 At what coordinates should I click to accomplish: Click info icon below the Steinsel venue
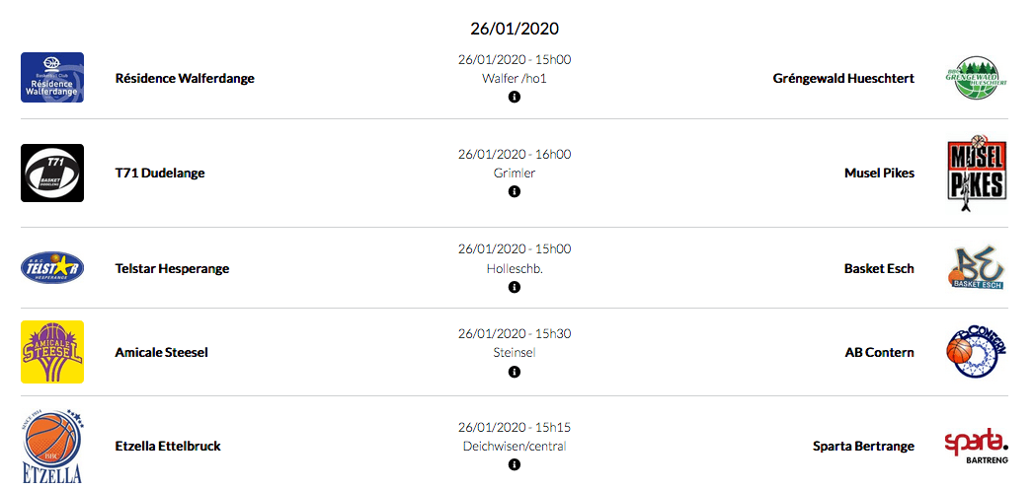click(x=514, y=372)
